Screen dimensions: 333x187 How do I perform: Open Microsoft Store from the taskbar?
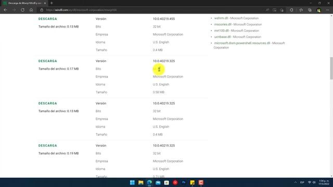(166, 182)
